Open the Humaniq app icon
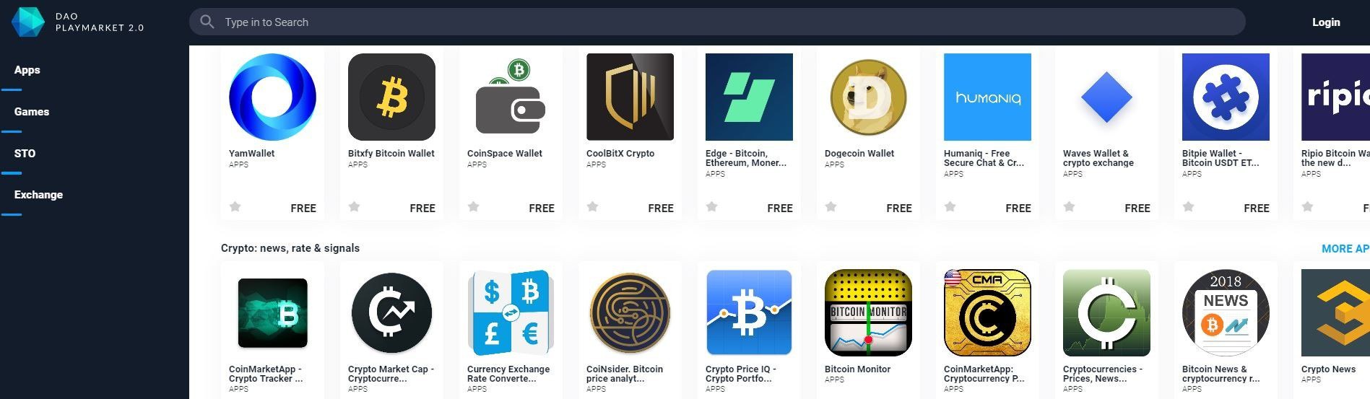Screen dimensions: 1370x399 [x=987, y=97]
